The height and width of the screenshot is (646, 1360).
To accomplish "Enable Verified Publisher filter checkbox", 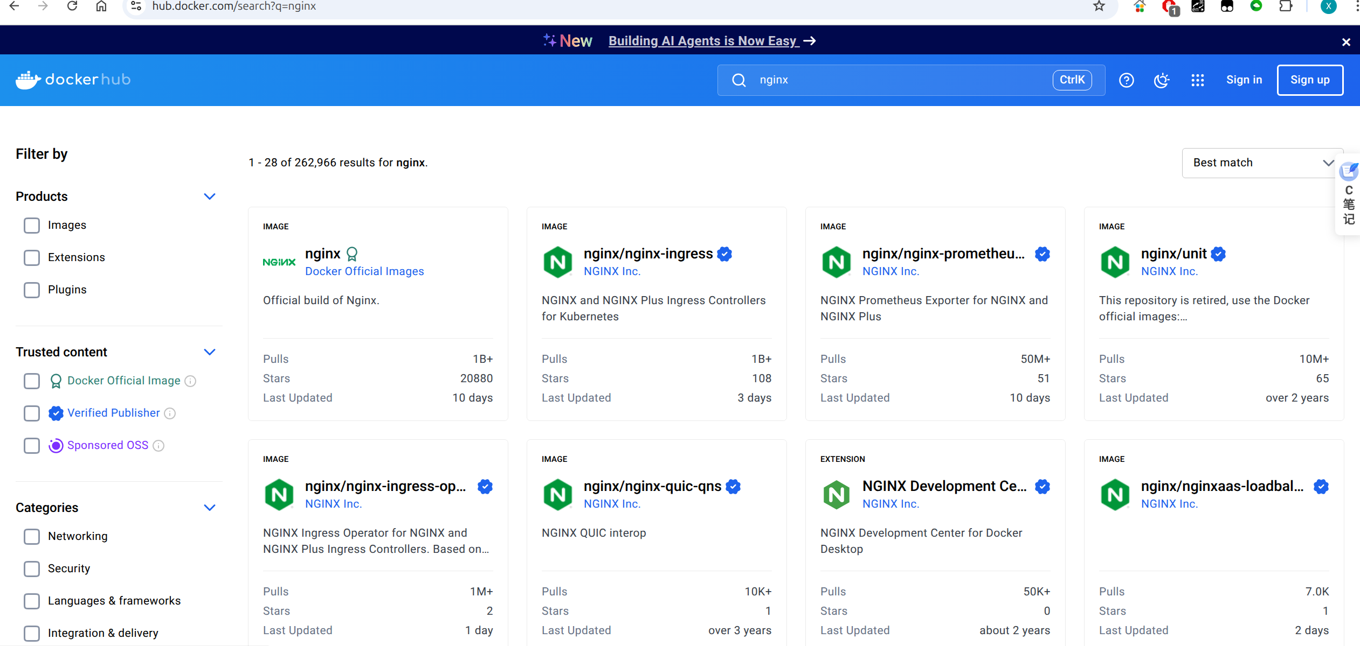I will point(32,413).
